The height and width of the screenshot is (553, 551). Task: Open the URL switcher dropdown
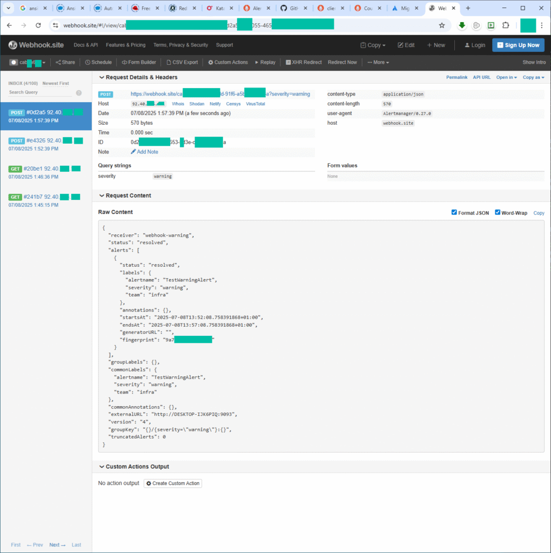click(x=28, y=63)
